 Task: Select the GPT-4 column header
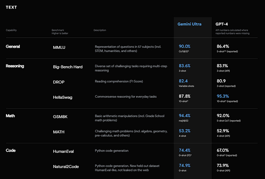point(222,24)
